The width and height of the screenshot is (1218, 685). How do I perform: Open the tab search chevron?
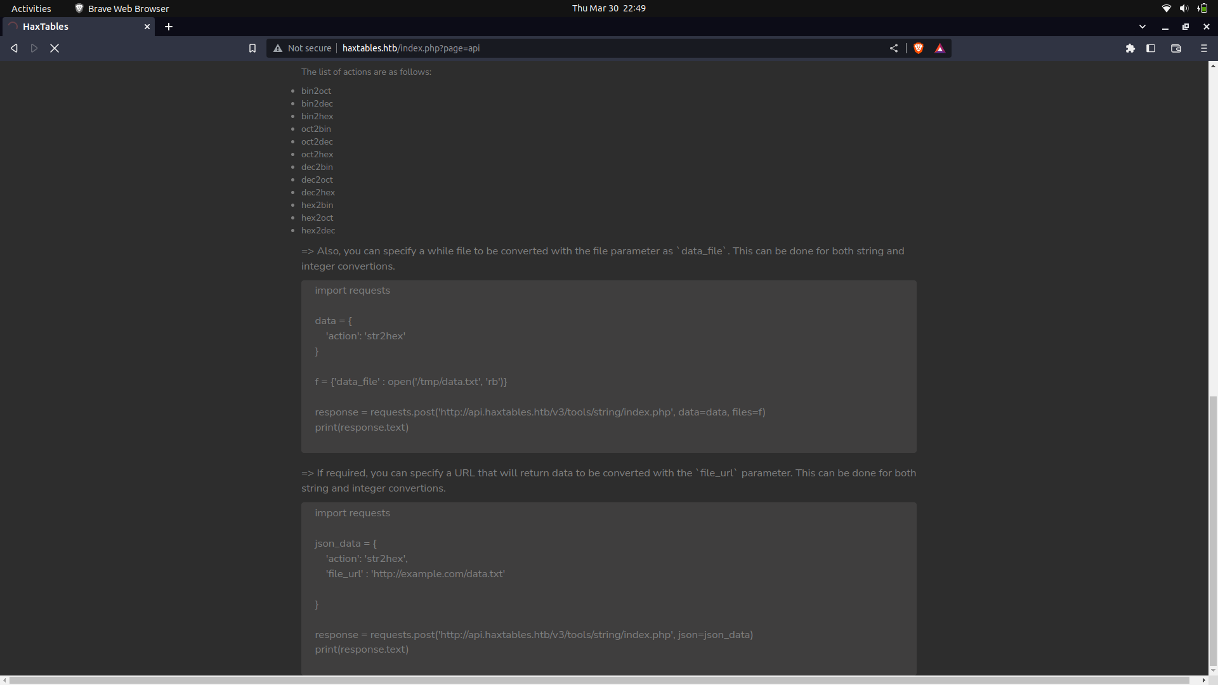1143,27
